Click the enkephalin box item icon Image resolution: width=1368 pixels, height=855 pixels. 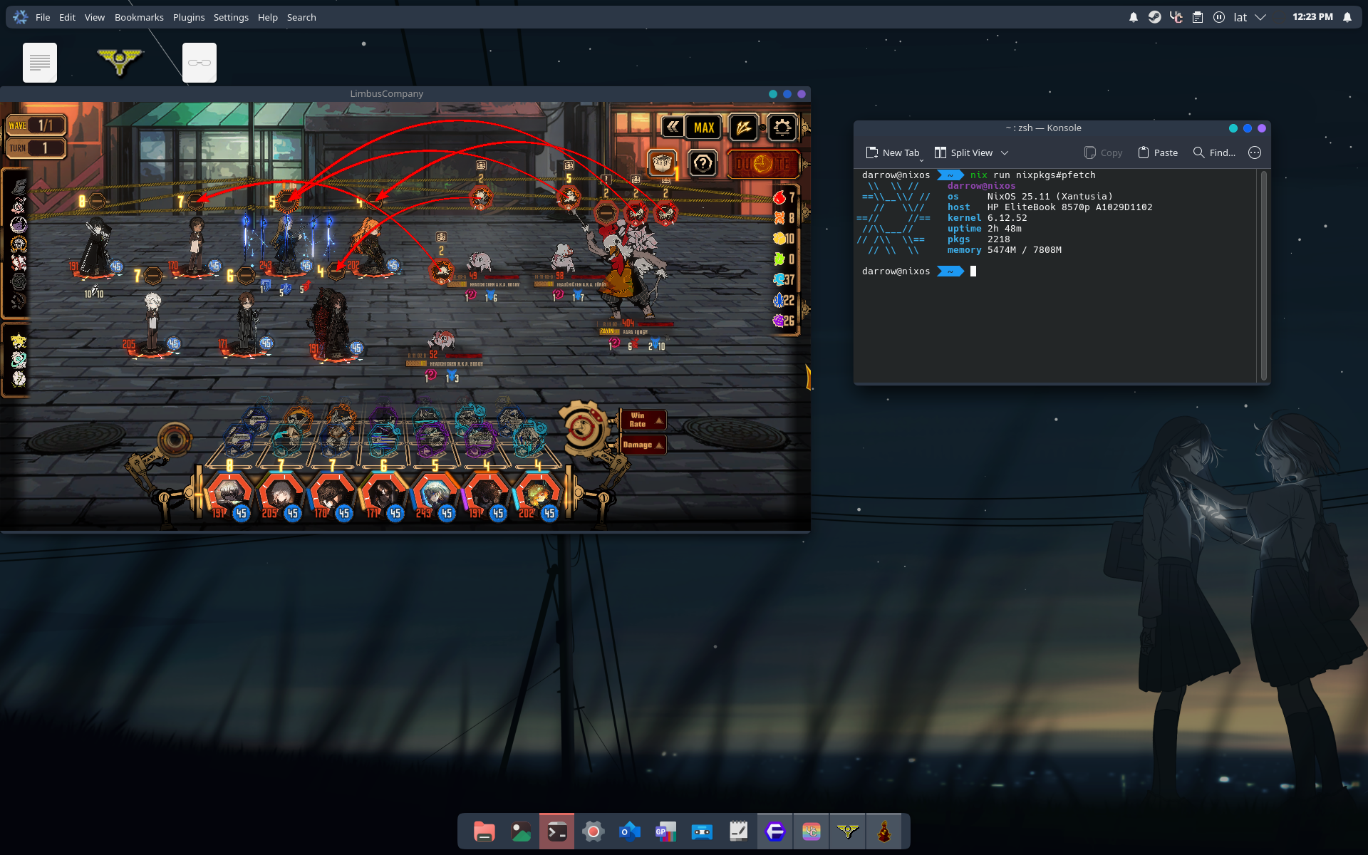tap(662, 164)
